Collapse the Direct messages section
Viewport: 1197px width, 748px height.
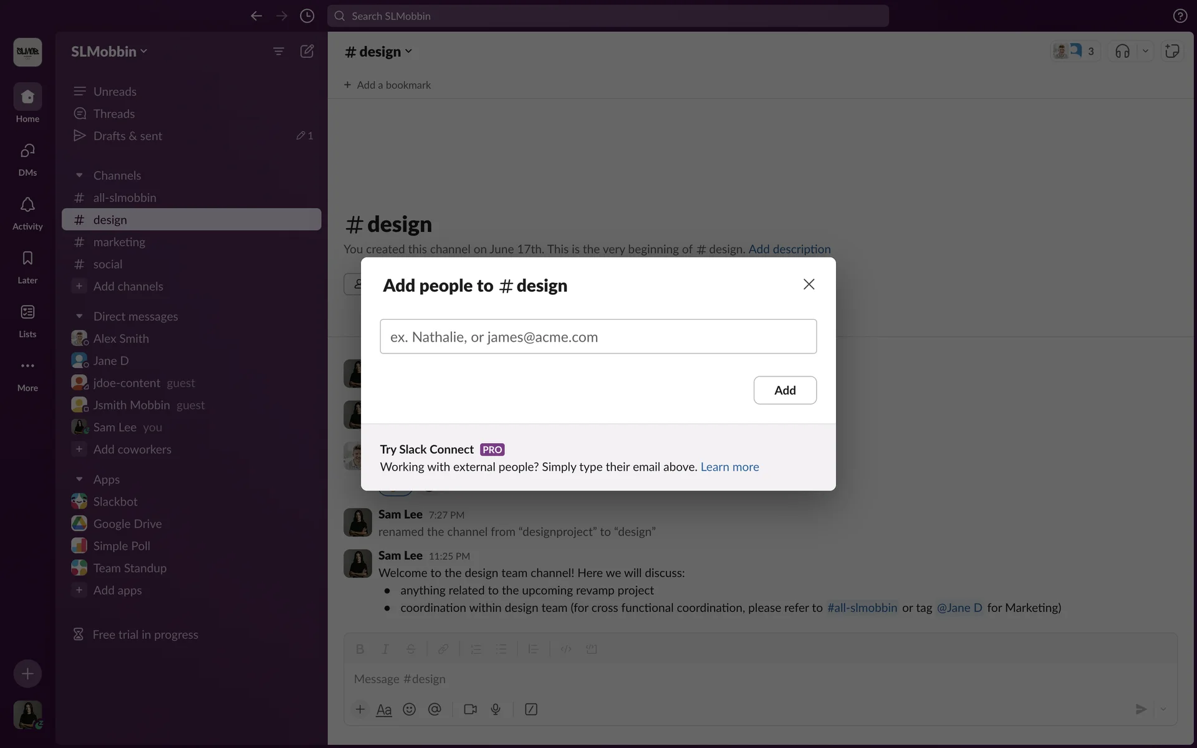79,317
